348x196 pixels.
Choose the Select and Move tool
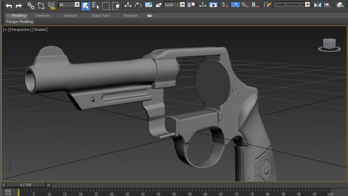click(x=128, y=5)
